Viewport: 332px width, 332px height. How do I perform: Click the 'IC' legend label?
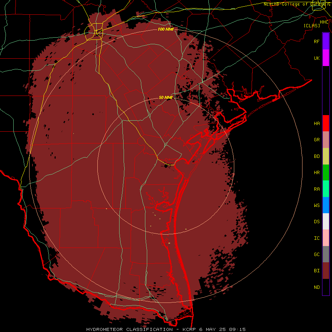click(x=317, y=238)
